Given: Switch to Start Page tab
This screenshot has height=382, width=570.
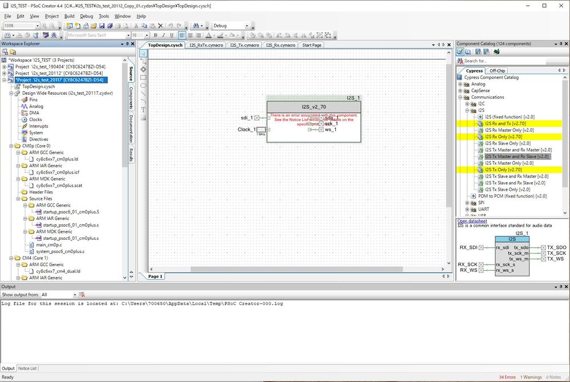Looking at the screenshot, I should [x=311, y=45].
